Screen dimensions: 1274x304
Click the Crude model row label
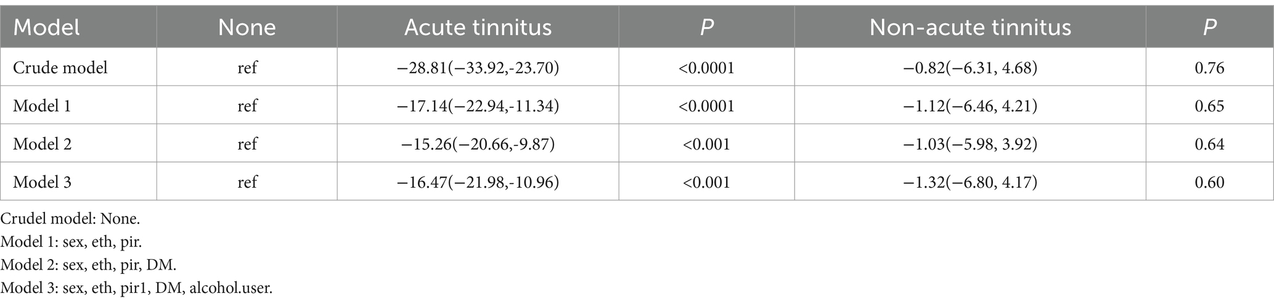[60, 67]
